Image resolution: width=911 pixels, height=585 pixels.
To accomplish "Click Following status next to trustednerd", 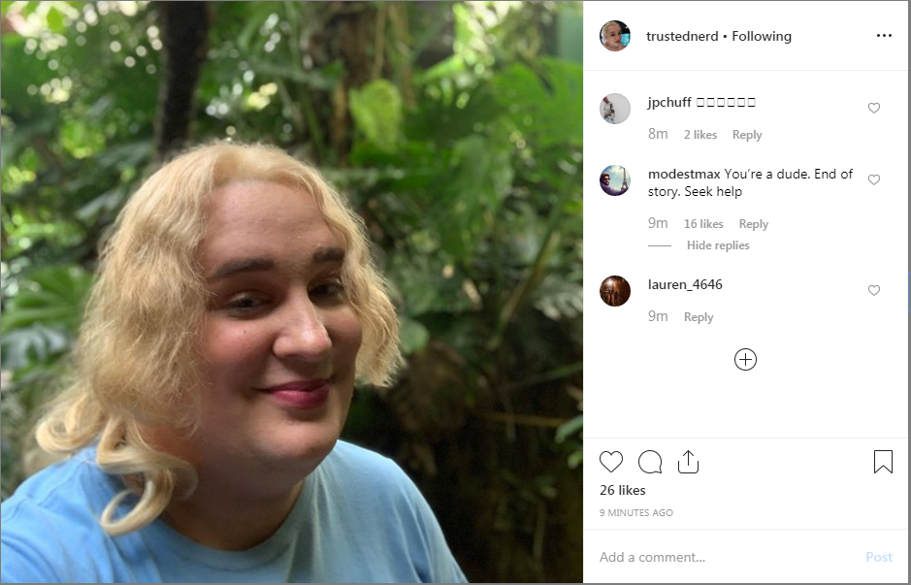I will pyautogui.click(x=762, y=36).
